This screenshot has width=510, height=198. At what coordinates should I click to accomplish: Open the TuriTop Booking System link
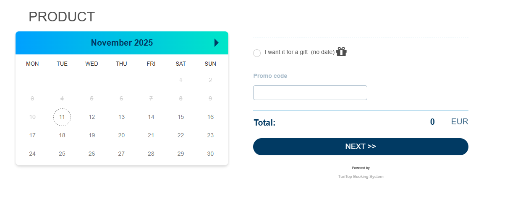pos(361,177)
